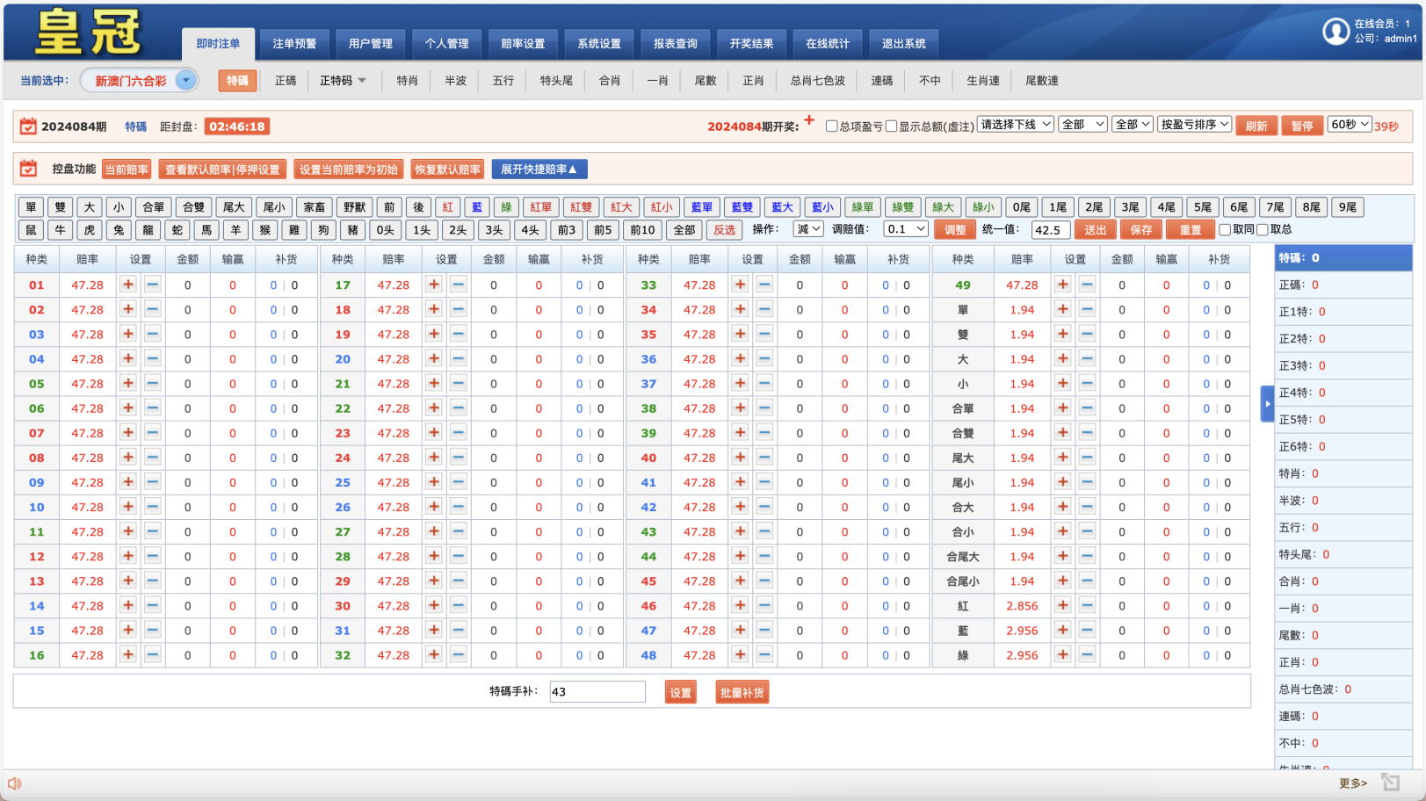Screen dimensions: 1426x801
Task: Check 显示总额(虚注) option
Action: (x=891, y=126)
